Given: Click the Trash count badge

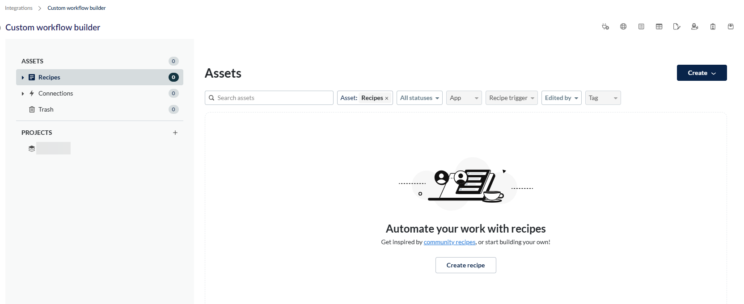Looking at the screenshot, I should tap(173, 109).
